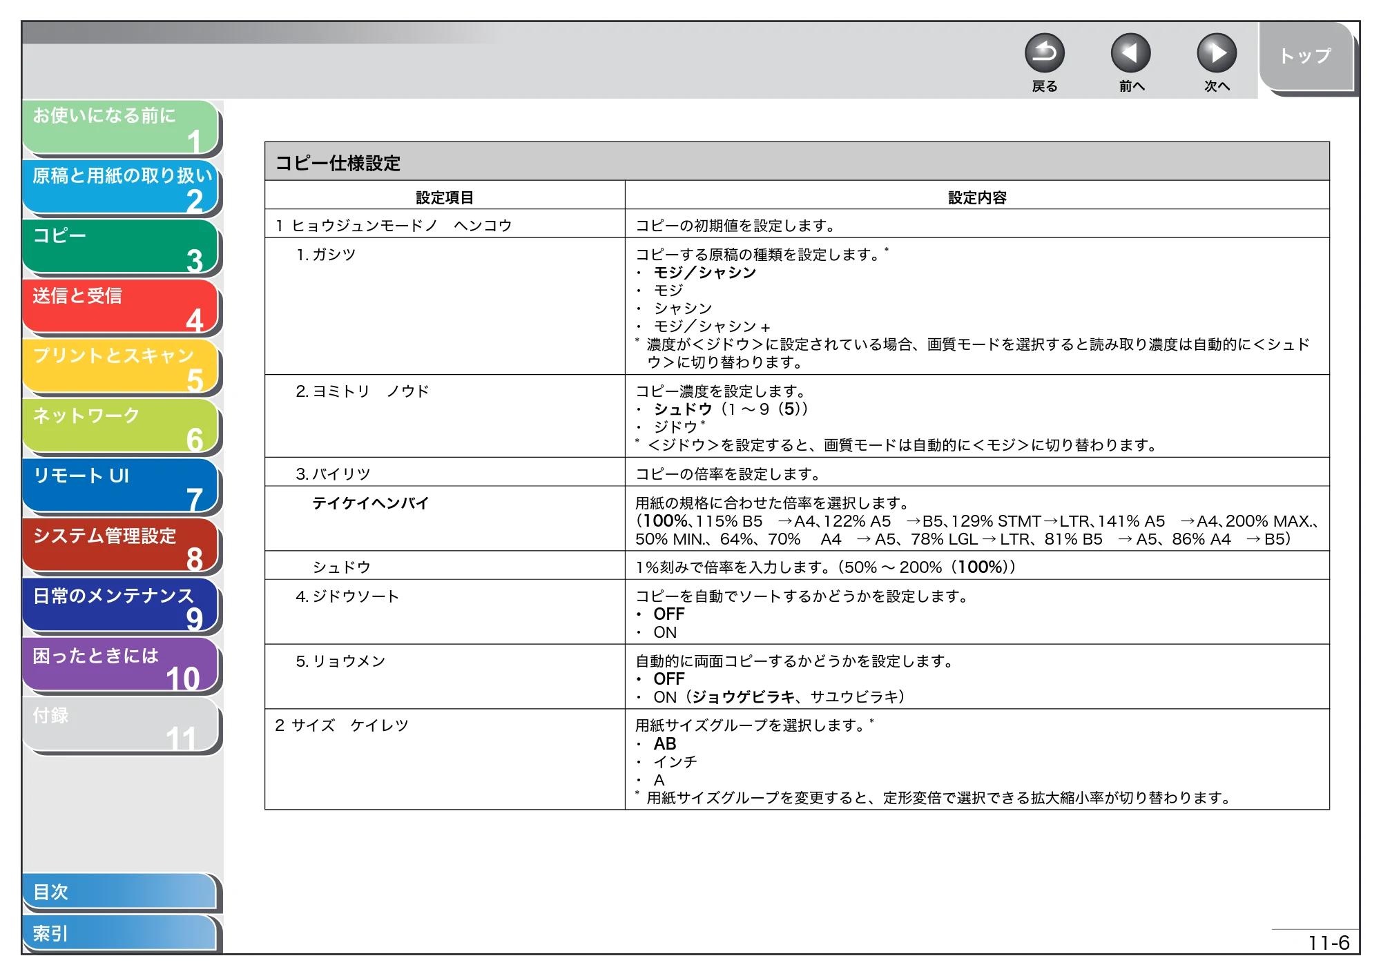Click the ジドウ density option
This screenshot has height=976, width=1381.
[676, 427]
